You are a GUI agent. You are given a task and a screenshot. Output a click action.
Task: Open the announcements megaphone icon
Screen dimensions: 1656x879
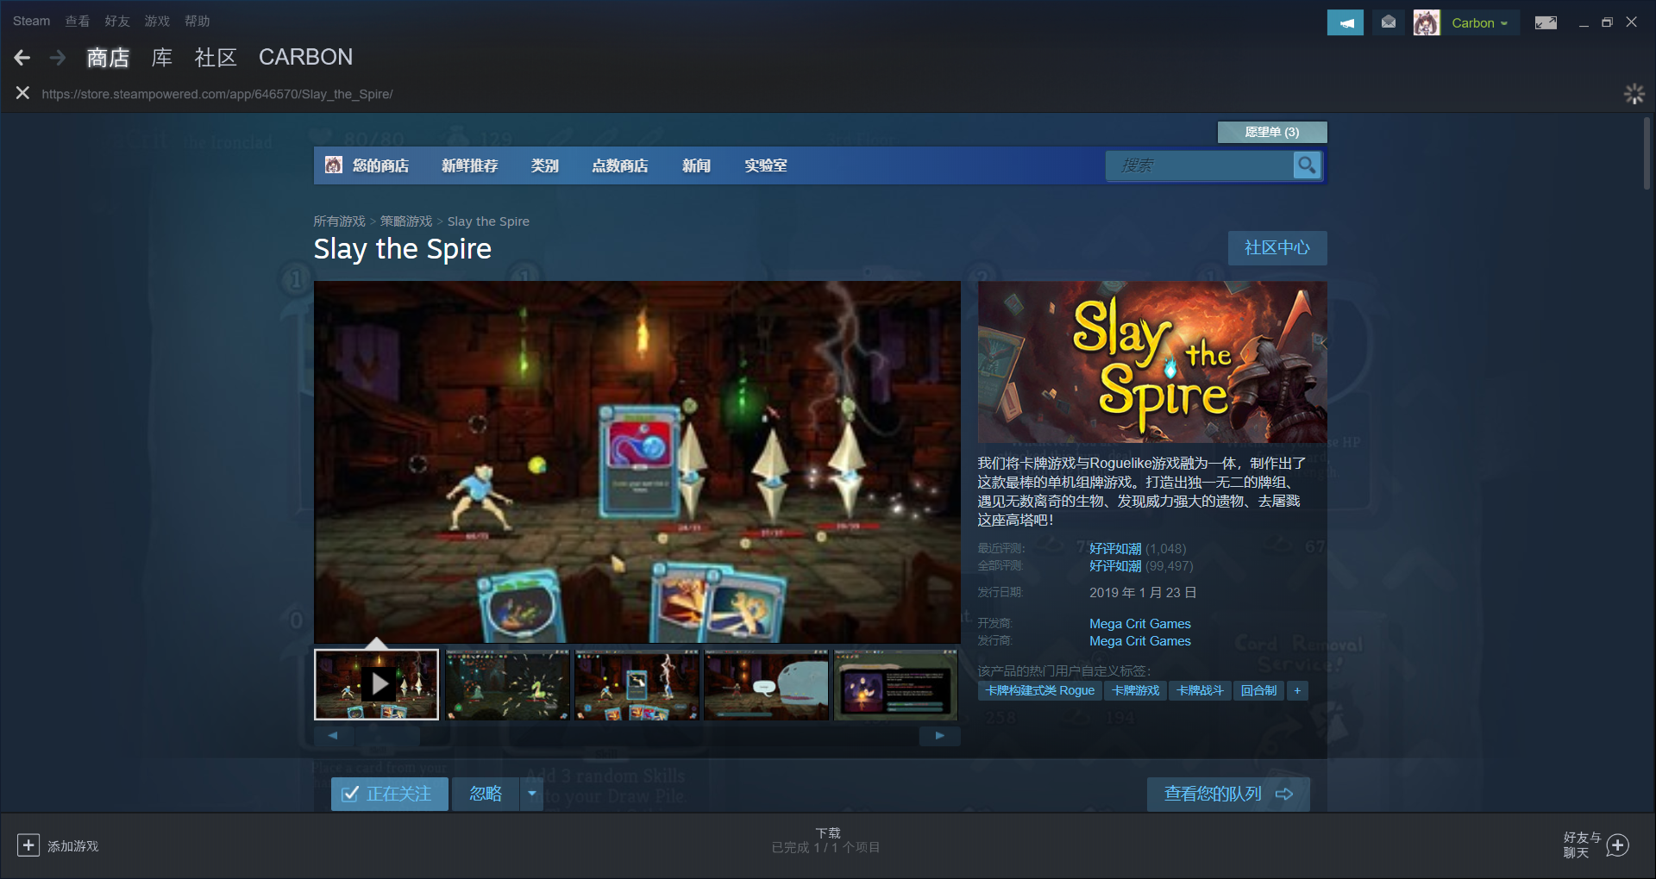(1345, 23)
